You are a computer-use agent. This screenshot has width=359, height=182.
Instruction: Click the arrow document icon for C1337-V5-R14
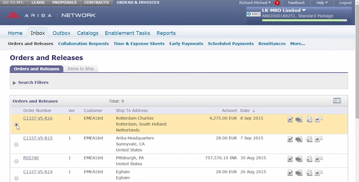point(318,173)
